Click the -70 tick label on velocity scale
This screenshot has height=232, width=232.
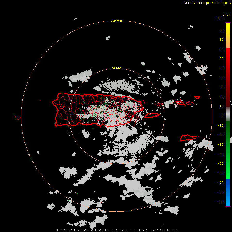220,183
